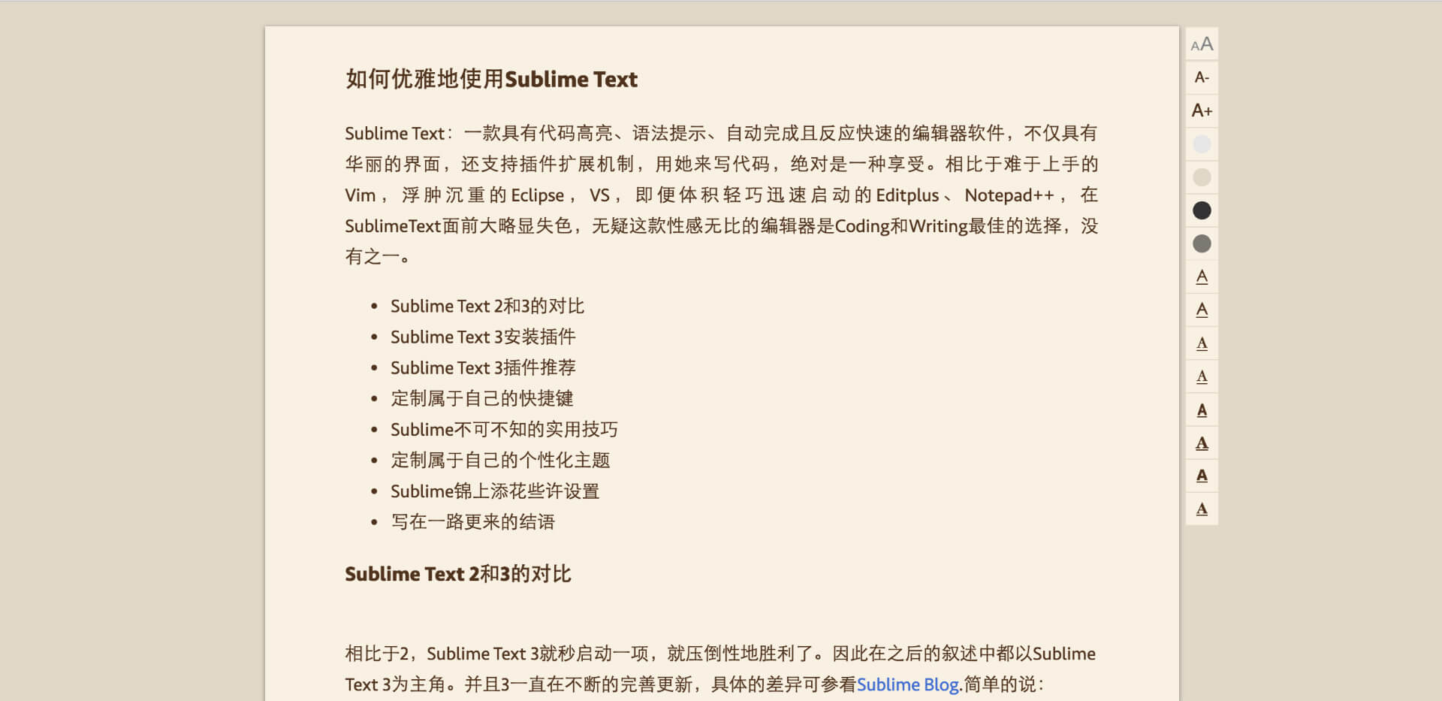Click the word 'Notepad++' in intro paragraph
The width and height of the screenshot is (1442, 701).
coord(1009,195)
